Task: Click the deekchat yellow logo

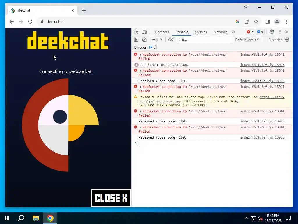Action: (68, 40)
